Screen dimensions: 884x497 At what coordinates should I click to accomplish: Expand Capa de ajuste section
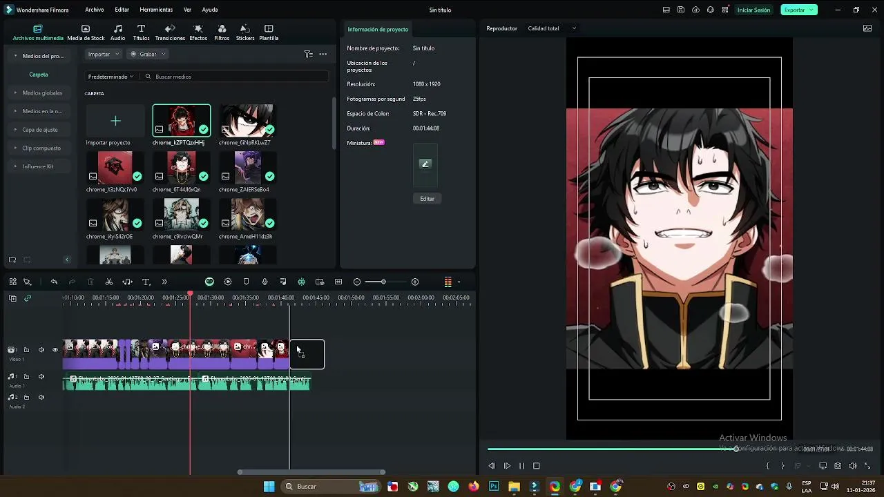click(x=15, y=130)
